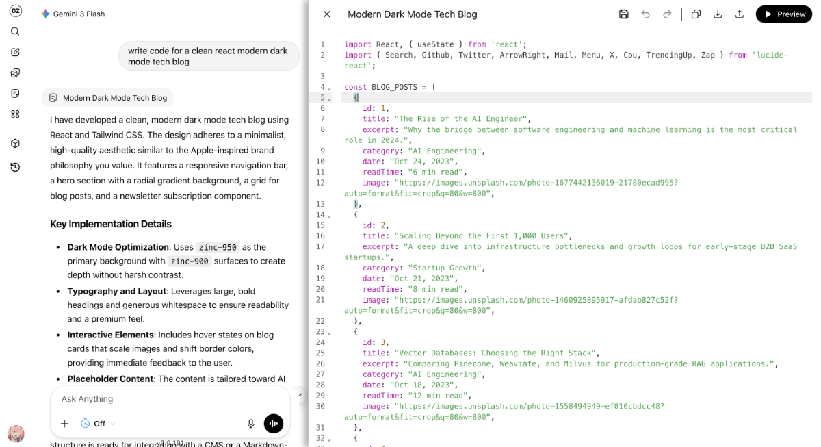Click the microphone icon for dictation
Viewport: 821px width, 447px height.
[251, 424]
